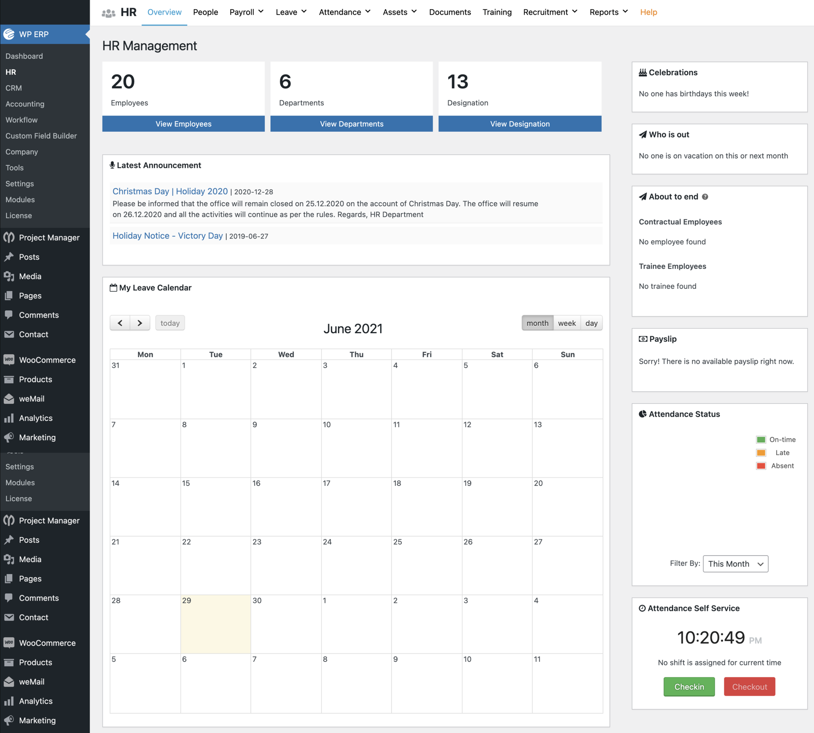The width and height of the screenshot is (814, 733).
Task: Click the birthday cake icon beside Celebrations
Action: click(643, 72)
